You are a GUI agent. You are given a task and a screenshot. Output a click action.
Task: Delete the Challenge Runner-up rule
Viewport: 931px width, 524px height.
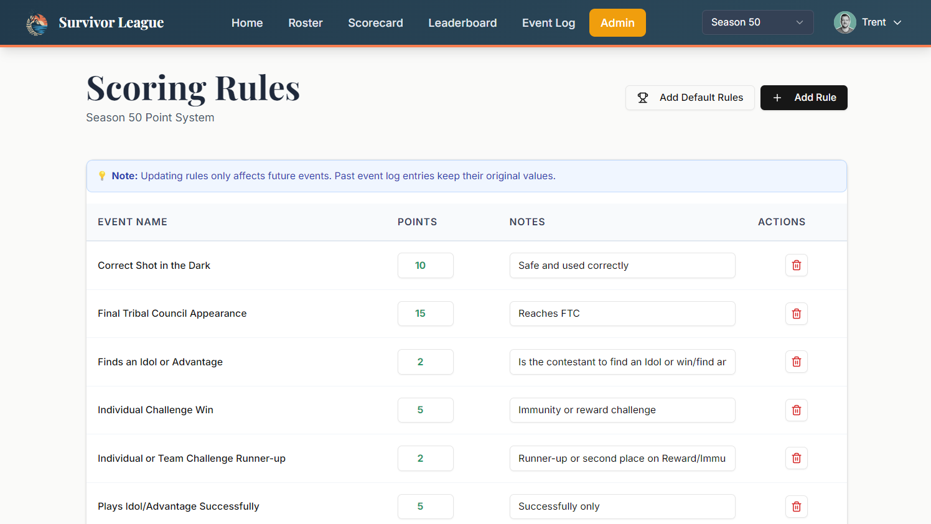[796, 458]
